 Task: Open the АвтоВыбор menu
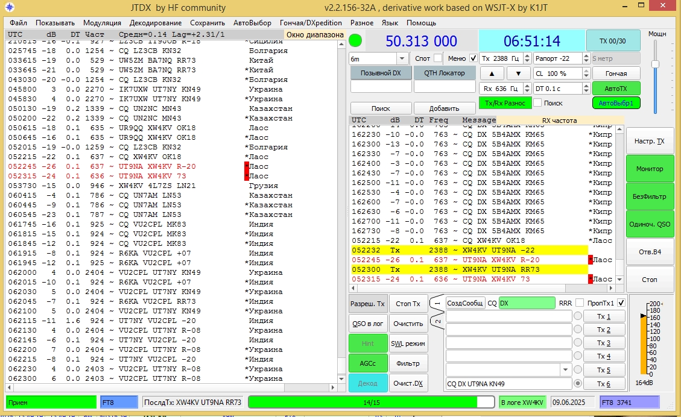[x=252, y=22]
